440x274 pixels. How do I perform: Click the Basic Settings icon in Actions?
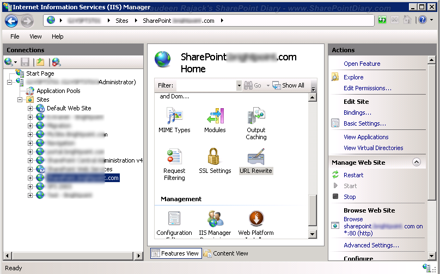tap(335, 123)
